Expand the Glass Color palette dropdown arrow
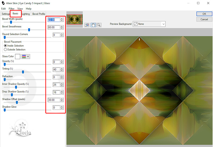 28,56
